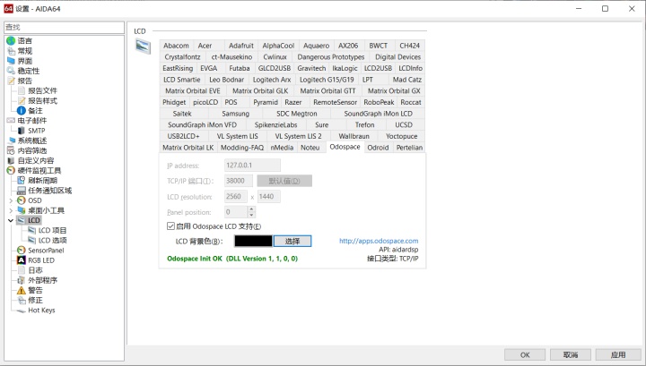Click the 应用 button
This screenshot has width=646, height=366.
618,355
